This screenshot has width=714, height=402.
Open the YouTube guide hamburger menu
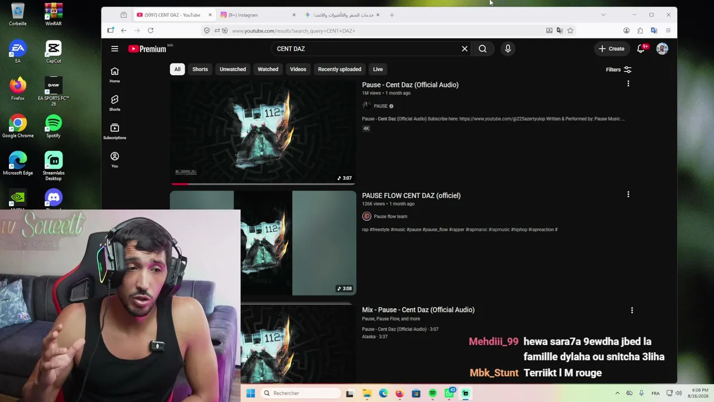pyautogui.click(x=114, y=49)
